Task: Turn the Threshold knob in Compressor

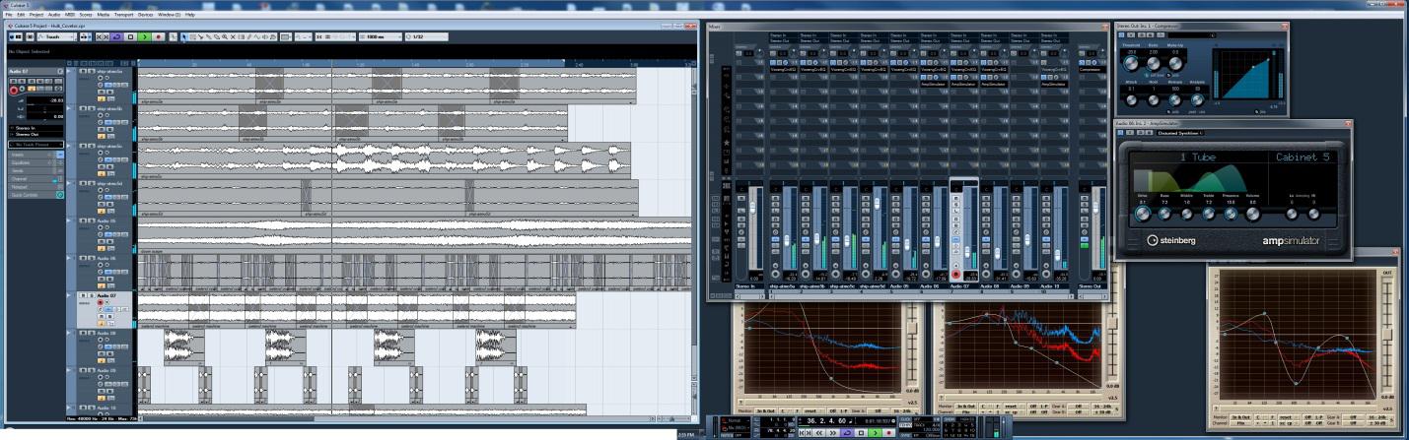Action: pyautogui.click(x=1131, y=65)
